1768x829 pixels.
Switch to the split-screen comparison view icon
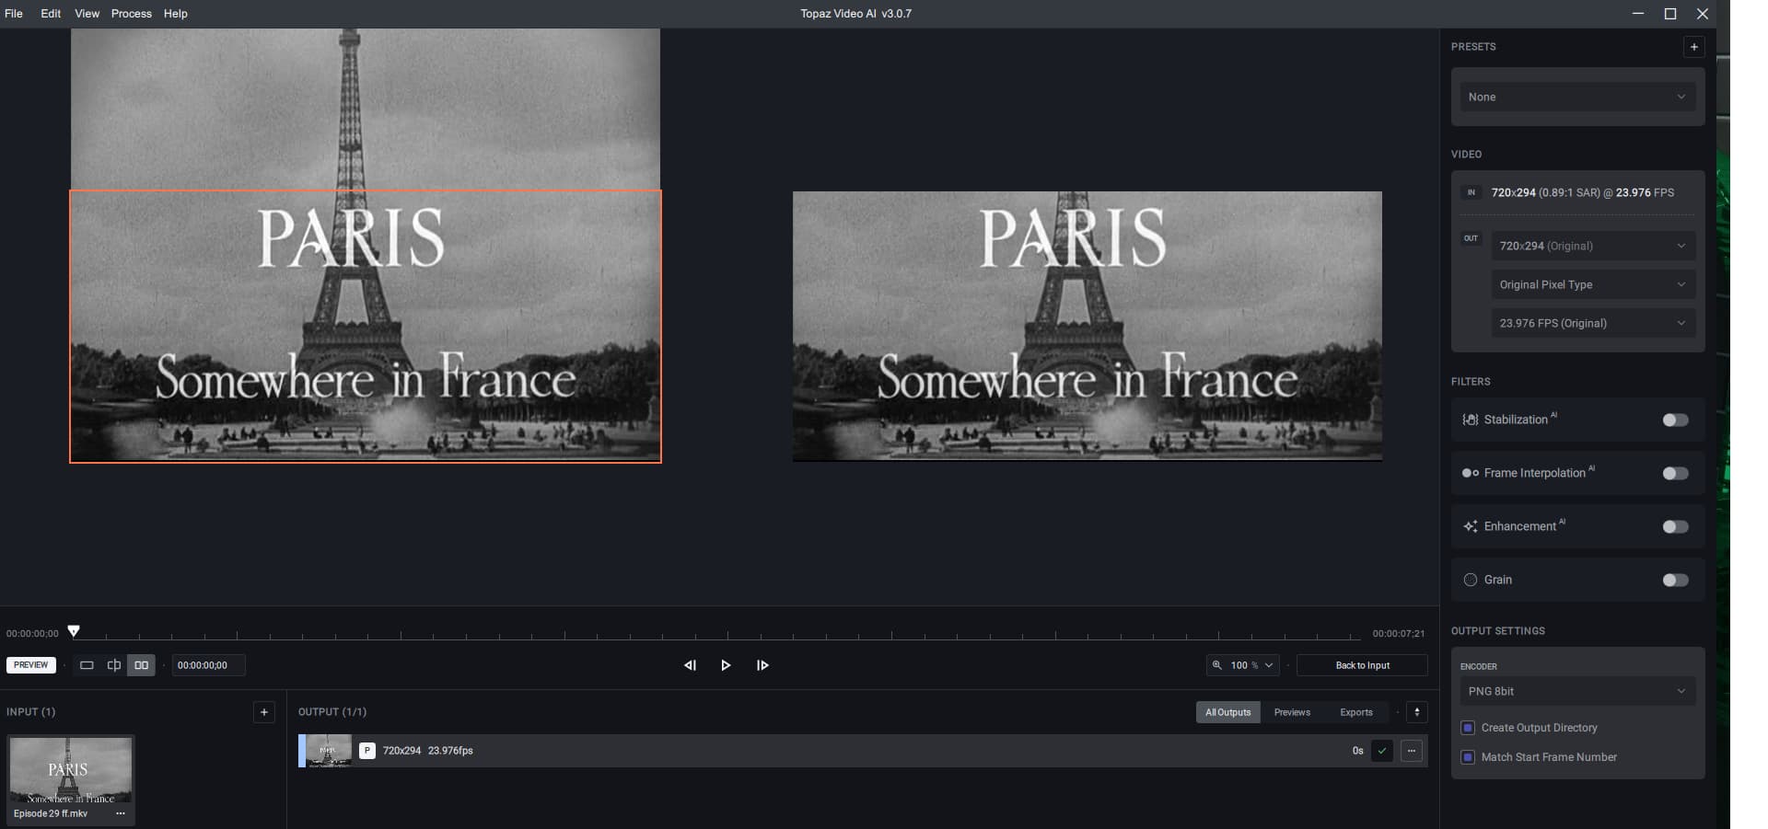click(x=114, y=665)
